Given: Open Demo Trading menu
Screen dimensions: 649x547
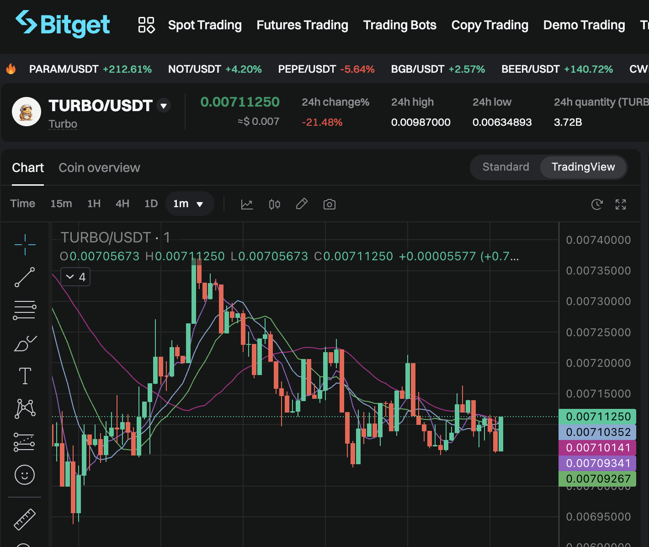Looking at the screenshot, I should click(584, 25).
